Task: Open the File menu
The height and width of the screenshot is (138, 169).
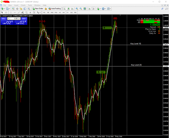Action: click(5, 5)
